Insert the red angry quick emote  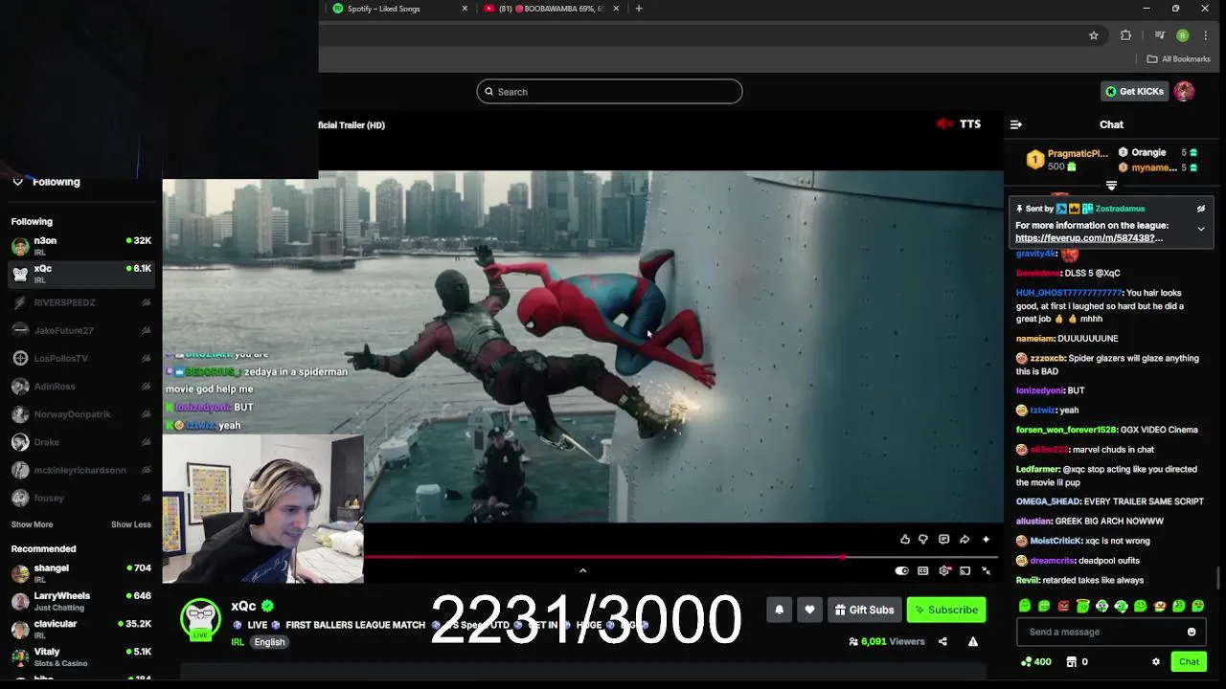click(x=1063, y=606)
